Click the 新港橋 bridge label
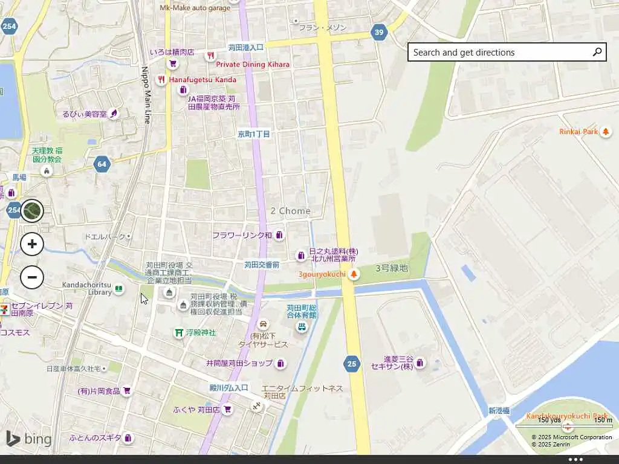Screen dimensions: 619x464 (x=499, y=411)
